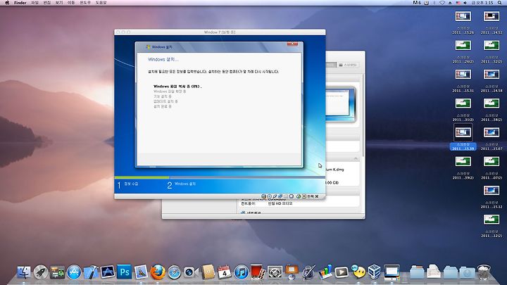The width and height of the screenshot is (507, 285).
Task: Open yellow duck messenger icon in Dock
Action: click(x=358, y=272)
